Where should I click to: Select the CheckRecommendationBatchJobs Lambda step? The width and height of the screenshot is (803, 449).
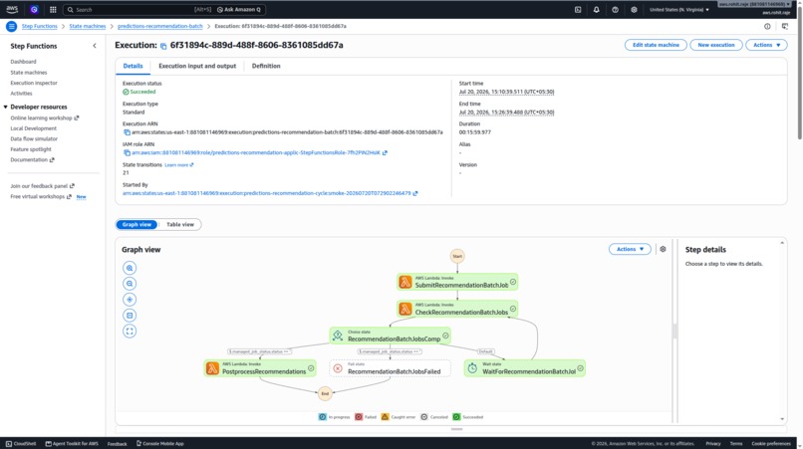[457, 309]
